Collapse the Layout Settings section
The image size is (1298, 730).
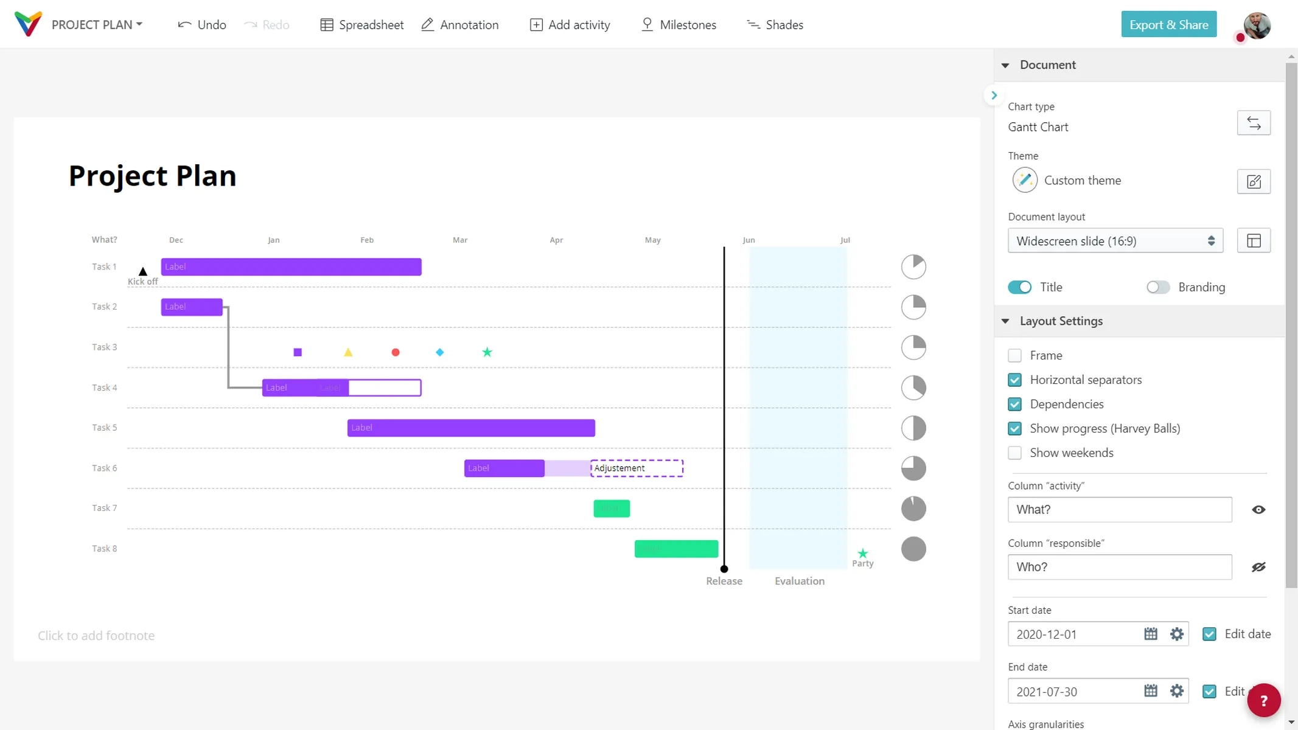1005,321
